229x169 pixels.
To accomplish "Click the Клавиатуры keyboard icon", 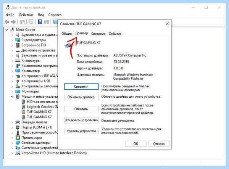I will click(x=18, y=60).
